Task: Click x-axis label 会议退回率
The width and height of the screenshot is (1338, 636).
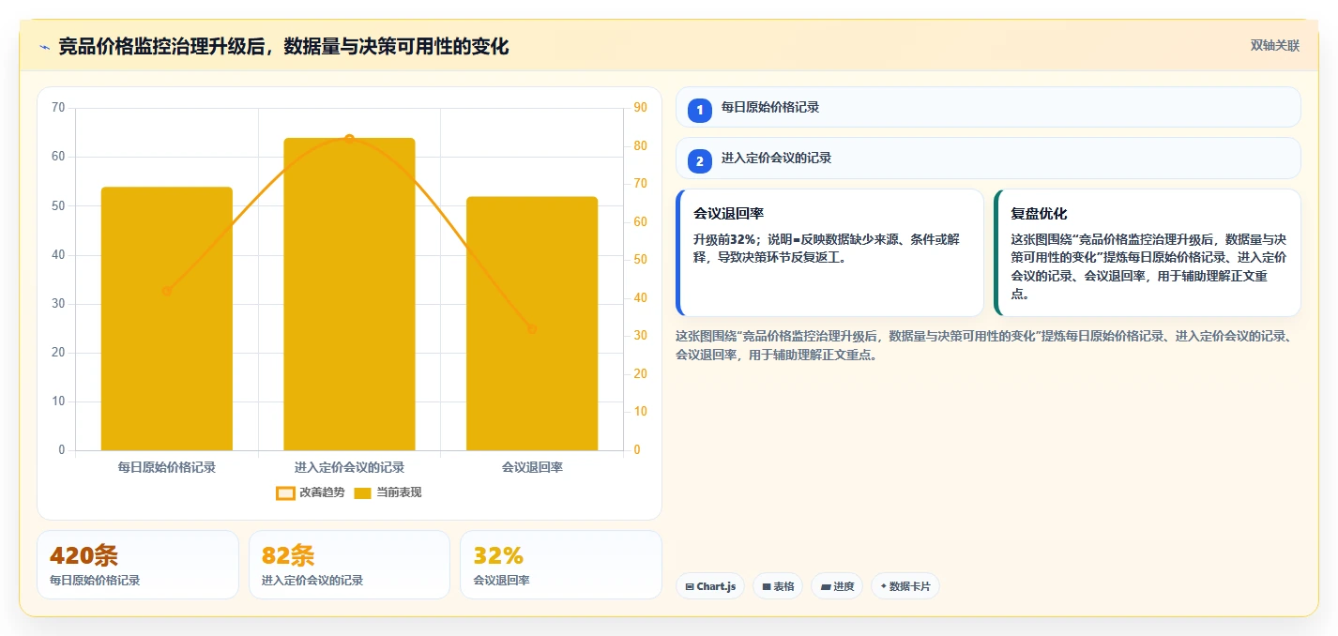Action: 532,466
